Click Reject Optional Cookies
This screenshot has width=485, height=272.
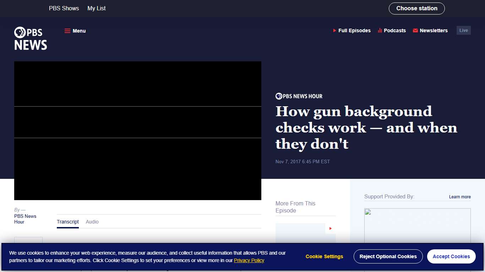[388, 256]
